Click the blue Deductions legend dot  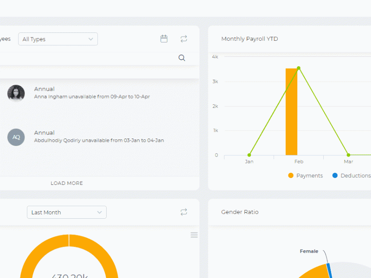(x=335, y=176)
